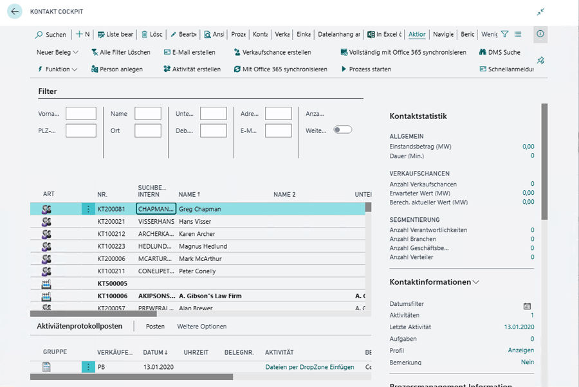The height and width of the screenshot is (387, 579).
Task: Open Liste bearbeiten edit list action
Action: (115, 34)
